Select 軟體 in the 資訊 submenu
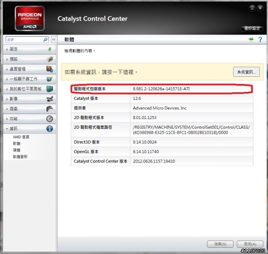Screen dimensions: 268x254 point(17,144)
